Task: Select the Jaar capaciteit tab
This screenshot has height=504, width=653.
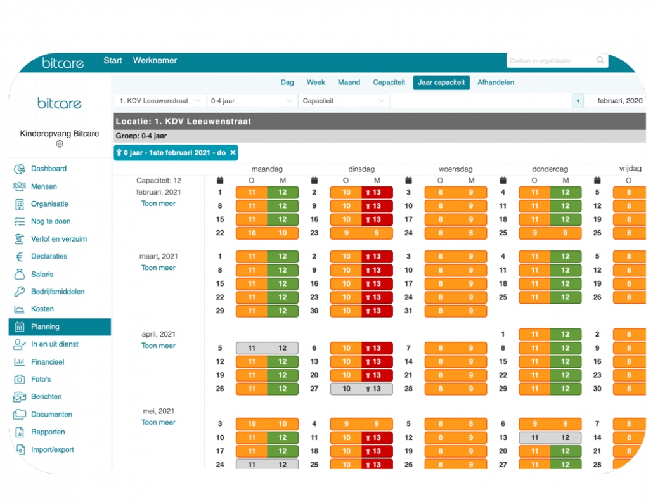Action: 441,82
